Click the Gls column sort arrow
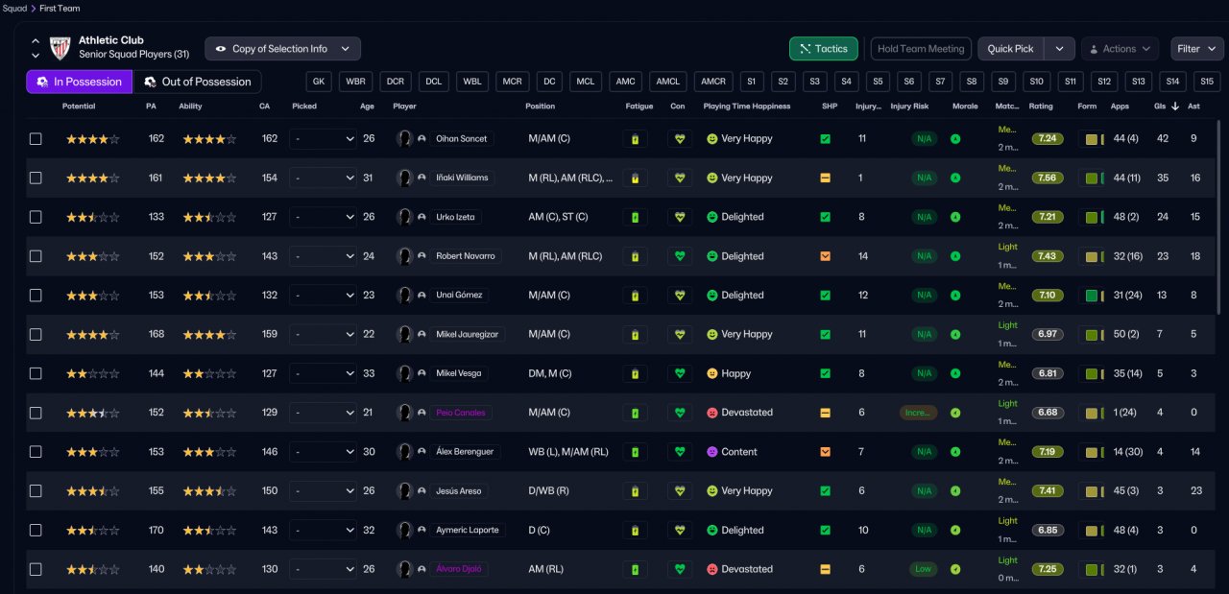Screen dimensions: 1229x594 tap(1175, 106)
